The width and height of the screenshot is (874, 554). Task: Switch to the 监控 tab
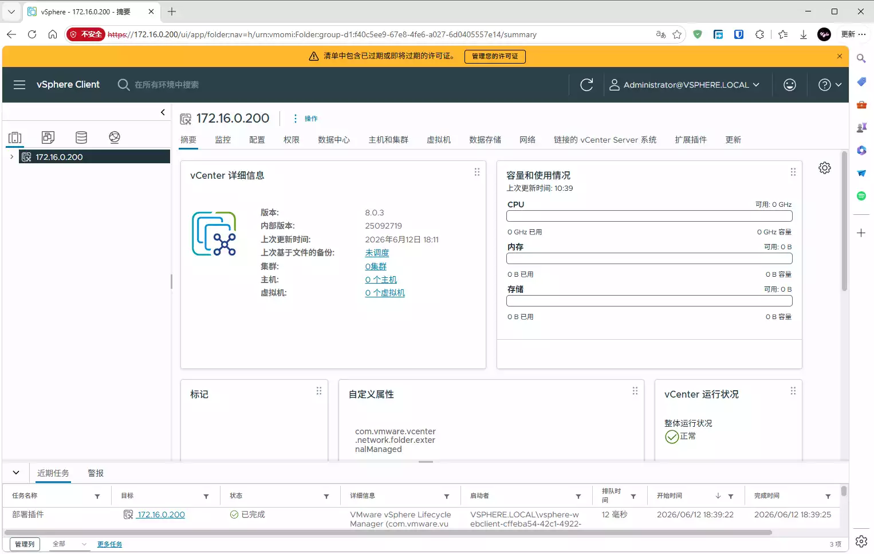tap(223, 140)
